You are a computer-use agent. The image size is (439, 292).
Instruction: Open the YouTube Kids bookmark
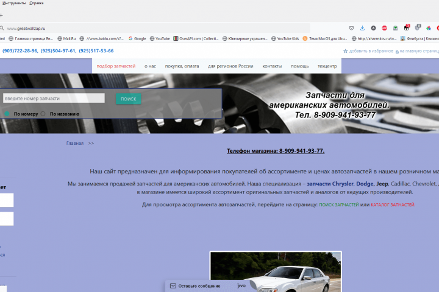pos(285,38)
